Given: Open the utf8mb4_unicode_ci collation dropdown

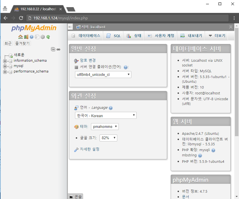Looking at the screenshot, I should 103,75.
